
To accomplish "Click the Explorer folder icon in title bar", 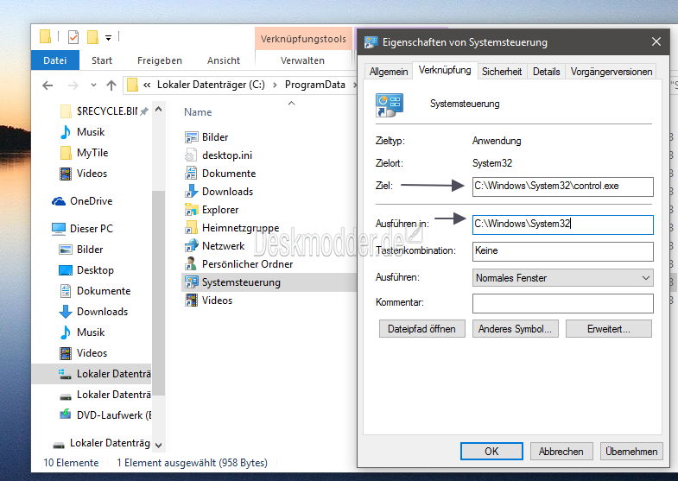I will click(x=45, y=37).
